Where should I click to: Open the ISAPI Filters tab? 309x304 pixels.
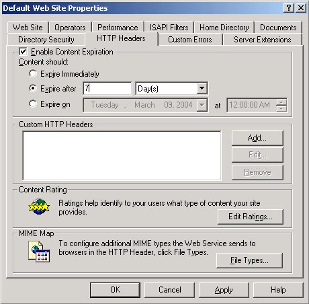tap(169, 28)
